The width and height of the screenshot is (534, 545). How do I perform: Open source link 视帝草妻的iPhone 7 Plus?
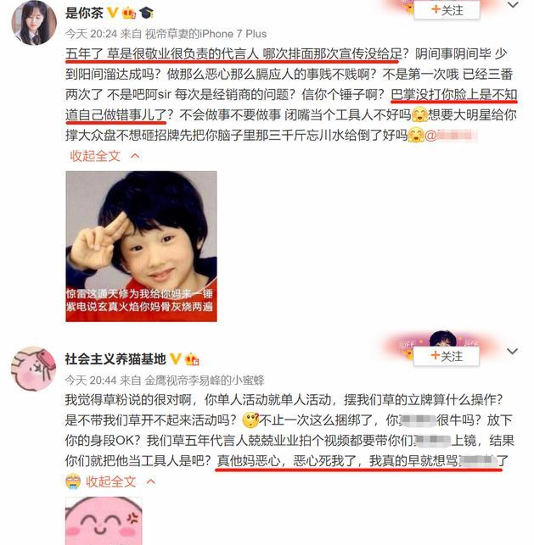pyautogui.click(x=205, y=34)
